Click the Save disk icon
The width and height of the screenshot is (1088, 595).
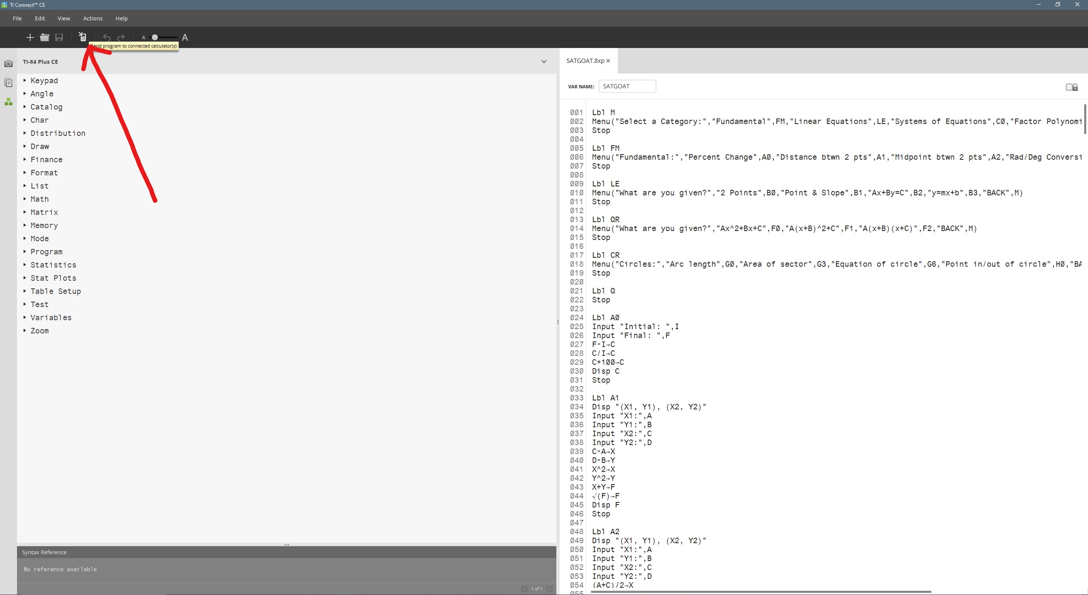point(59,37)
